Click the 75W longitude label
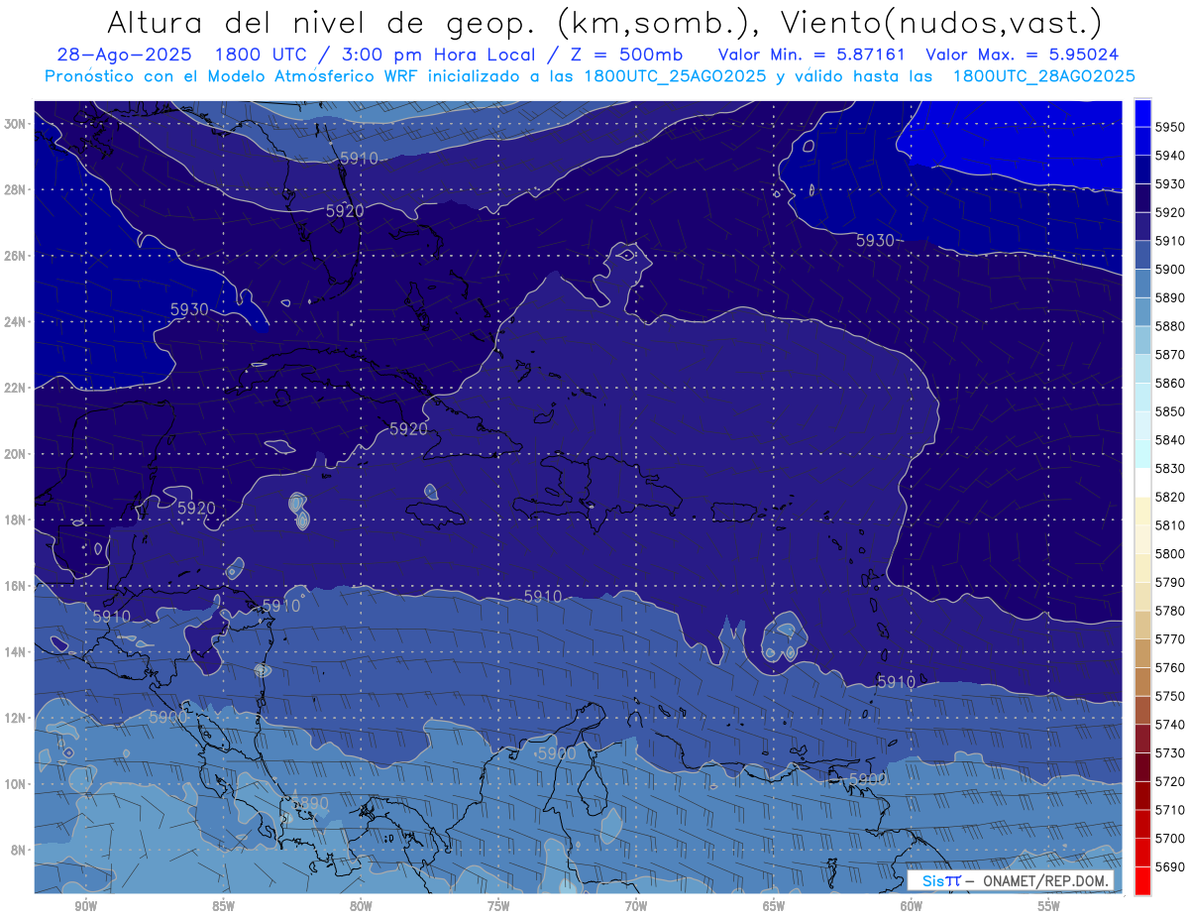The image size is (1189, 919). coord(498,906)
